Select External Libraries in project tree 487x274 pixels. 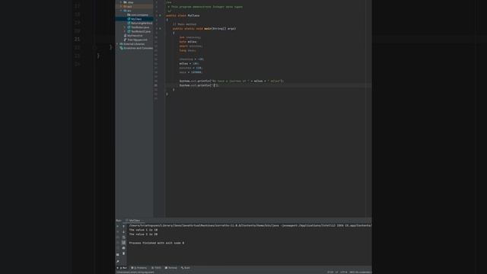point(134,44)
